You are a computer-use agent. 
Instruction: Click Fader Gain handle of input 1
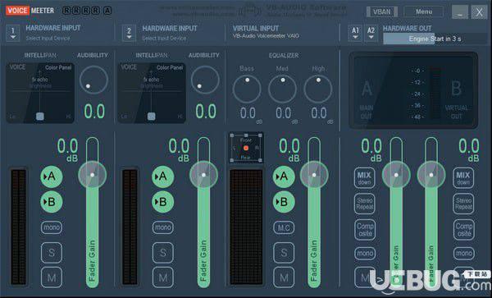92,175
